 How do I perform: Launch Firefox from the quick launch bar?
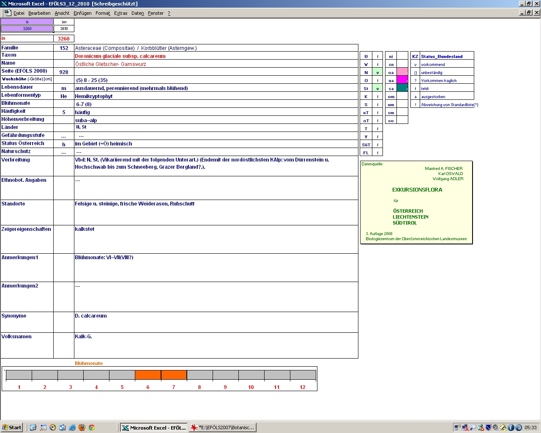pyautogui.click(x=82, y=428)
